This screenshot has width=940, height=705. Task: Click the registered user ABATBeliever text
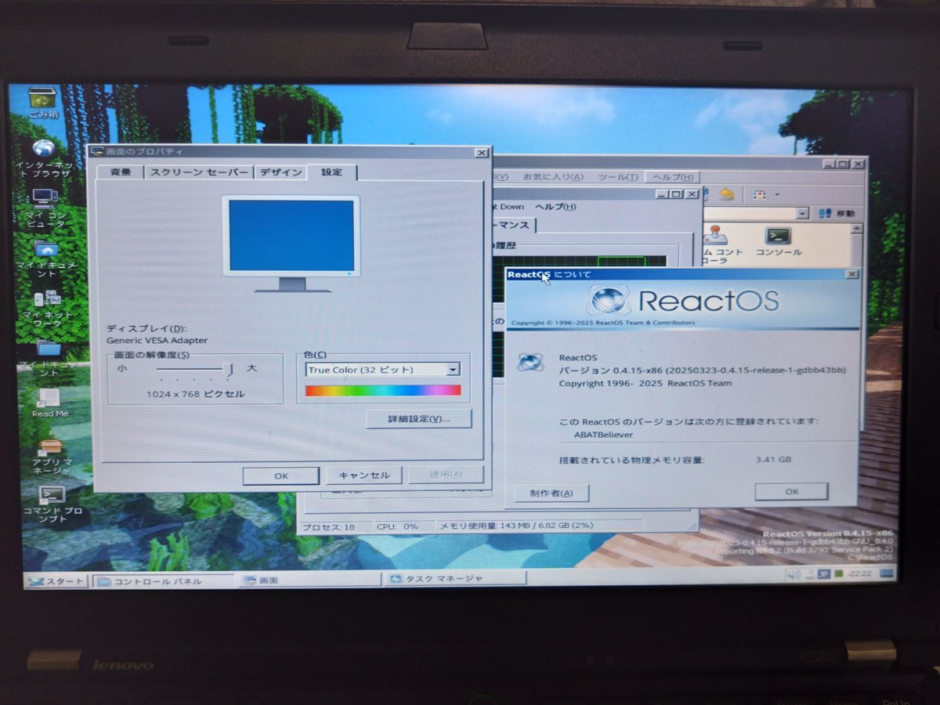coord(603,434)
